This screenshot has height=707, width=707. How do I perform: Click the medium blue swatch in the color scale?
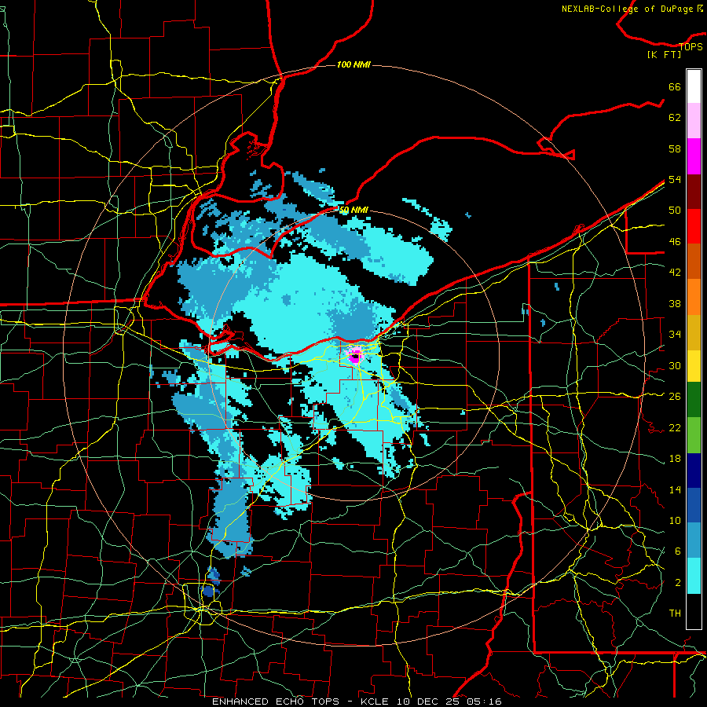coord(694,505)
